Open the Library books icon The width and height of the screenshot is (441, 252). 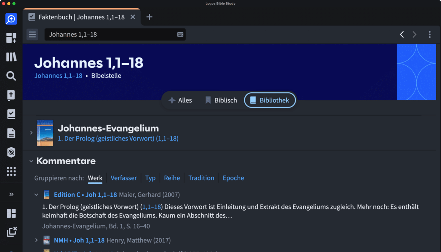click(11, 57)
